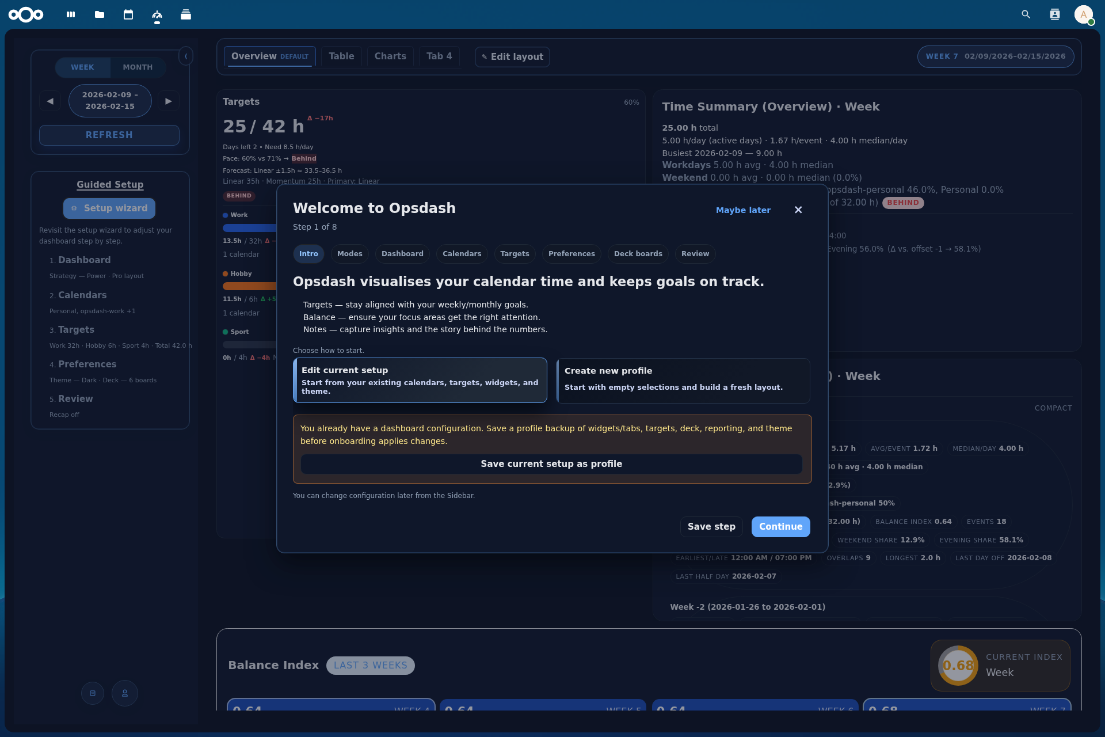Open sidebar step 3 Targets
This screenshot has height=737, width=1105.
click(76, 330)
